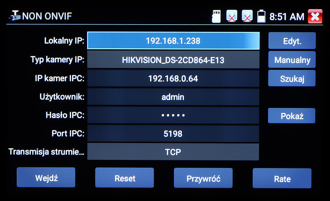Screen dimensions: 330x201
Task: Close the NON ONVIF screen with red X
Action: coord(315,16)
